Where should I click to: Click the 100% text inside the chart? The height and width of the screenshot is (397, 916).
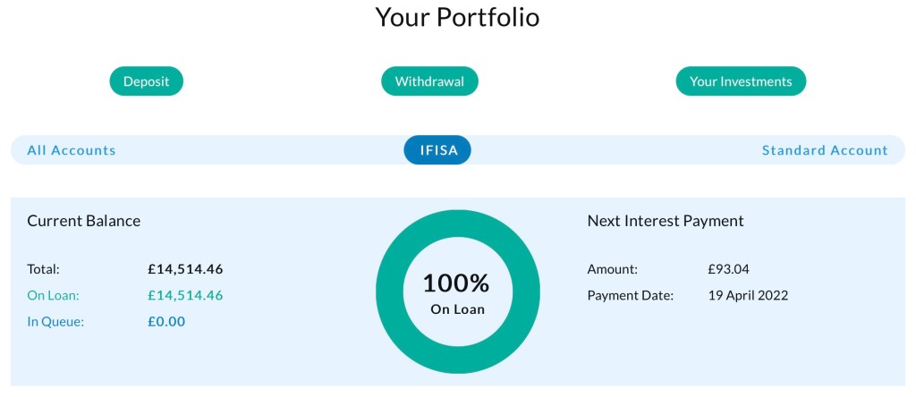pyautogui.click(x=456, y=283)
